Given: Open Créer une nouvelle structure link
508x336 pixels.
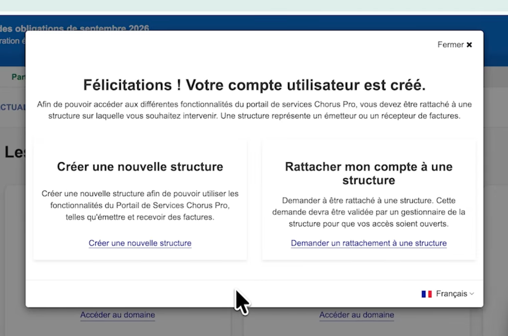Looking at the screenshot, I should (140, 243).
